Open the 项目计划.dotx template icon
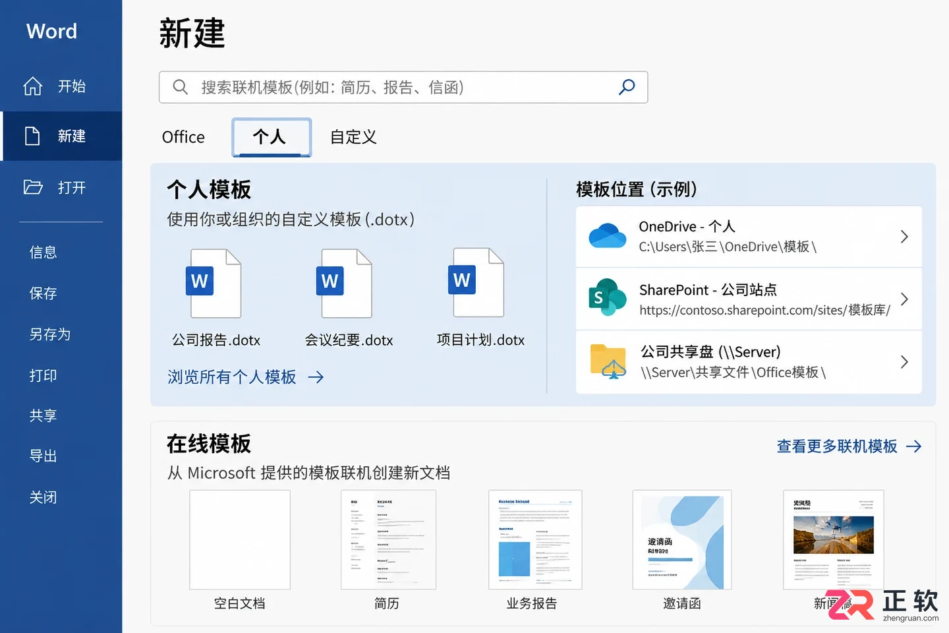This screenshot has height=633, width=949. (x=477, y=282)
